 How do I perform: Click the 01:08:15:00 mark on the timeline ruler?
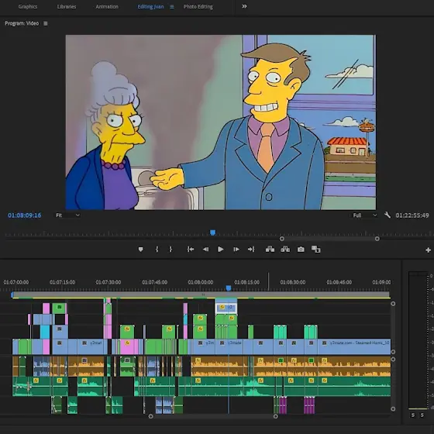tap(247, 282)
